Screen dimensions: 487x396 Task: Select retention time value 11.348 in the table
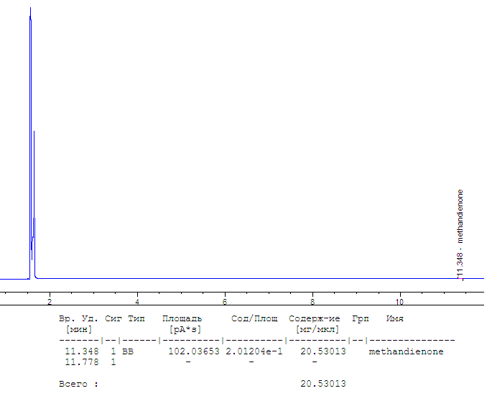coord(81,352)
